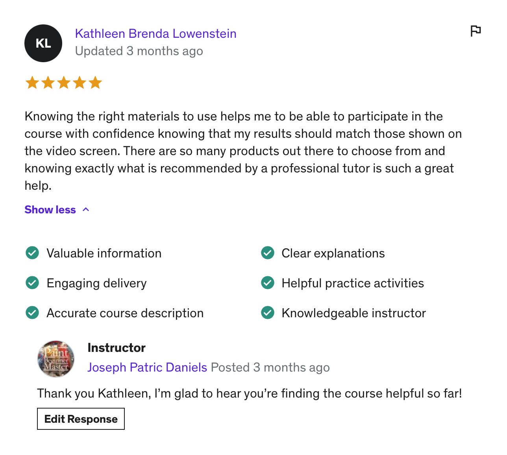This screenshot has width=507, height=455.
Task: Click the Instructor label
Action: pos(117,348)
